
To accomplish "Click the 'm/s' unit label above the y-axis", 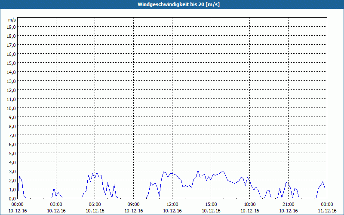I will 12,20.
